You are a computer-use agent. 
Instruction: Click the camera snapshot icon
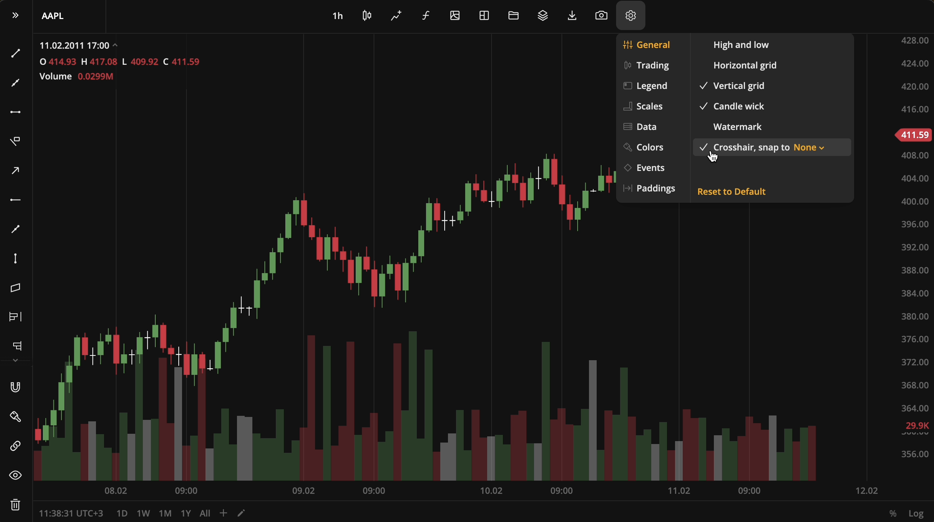pyautogui.click(x=601, y=15)
